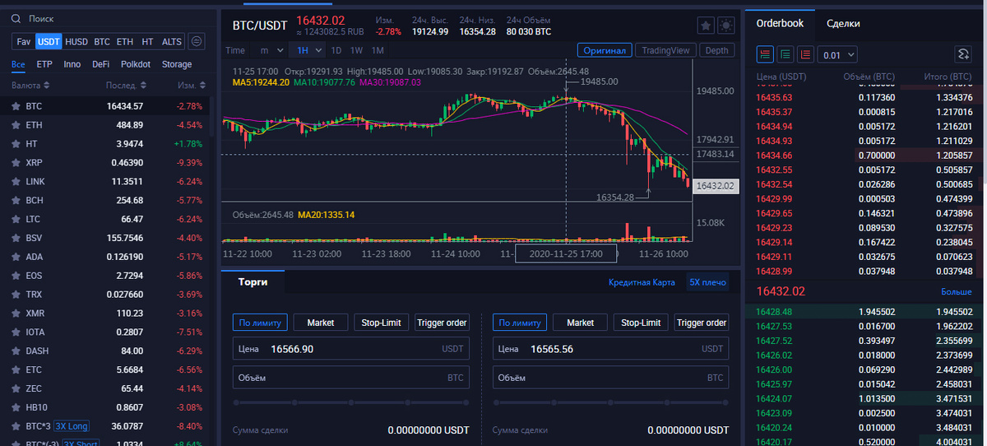Open the Торги trading tab

pos(253,281)
